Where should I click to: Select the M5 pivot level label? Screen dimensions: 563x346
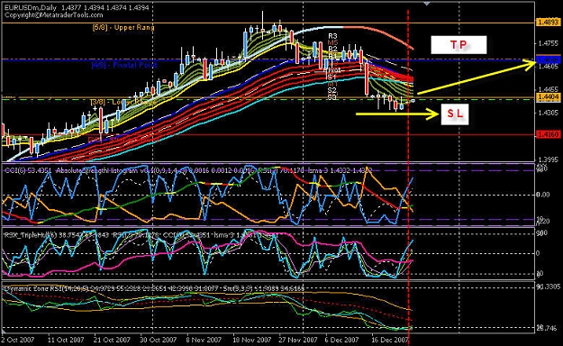click(332, 42)
